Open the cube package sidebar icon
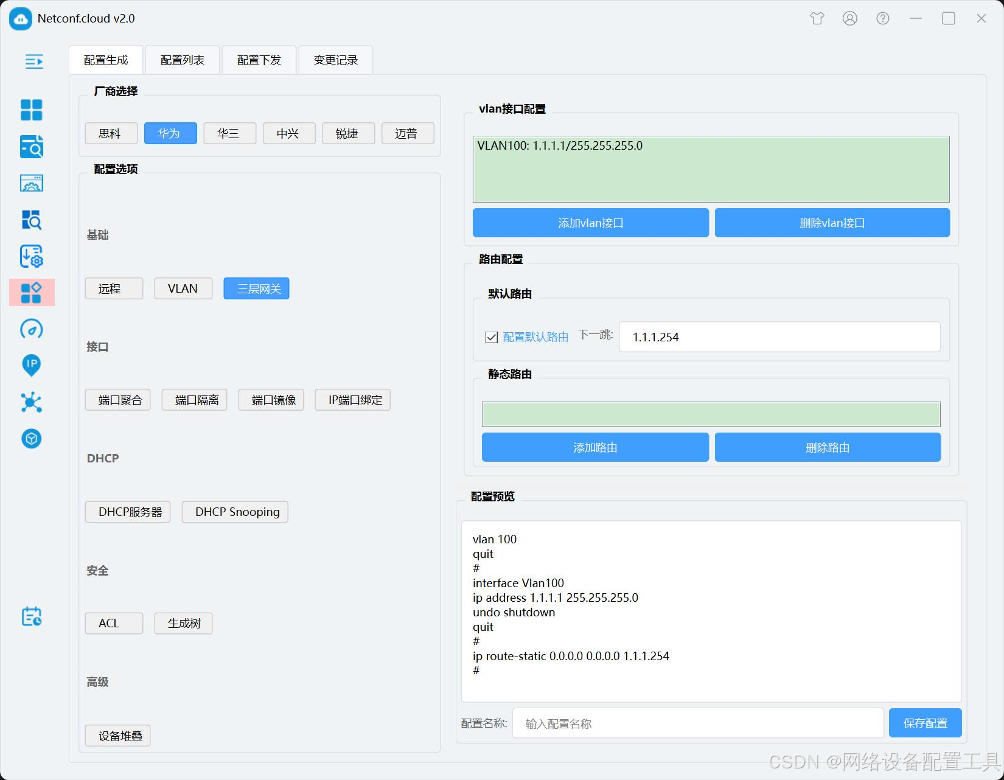The height and width of the screenshot is (780, 1004). (x=32, y=439)
